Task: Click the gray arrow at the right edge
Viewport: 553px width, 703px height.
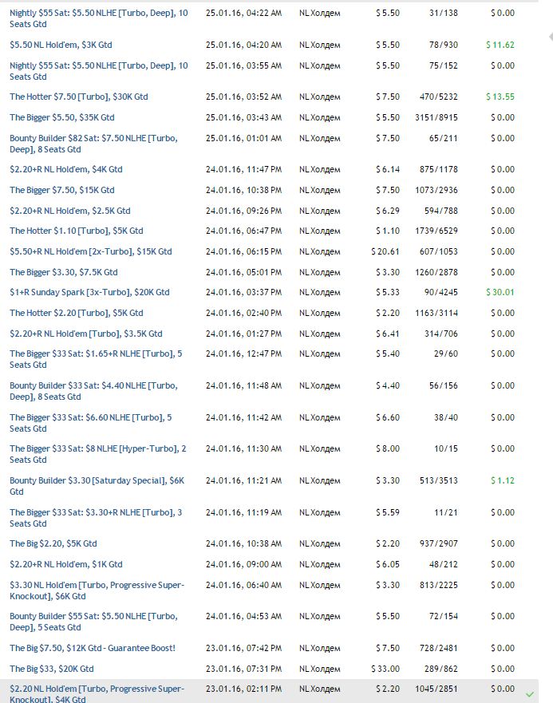Action: click(550, 38)
